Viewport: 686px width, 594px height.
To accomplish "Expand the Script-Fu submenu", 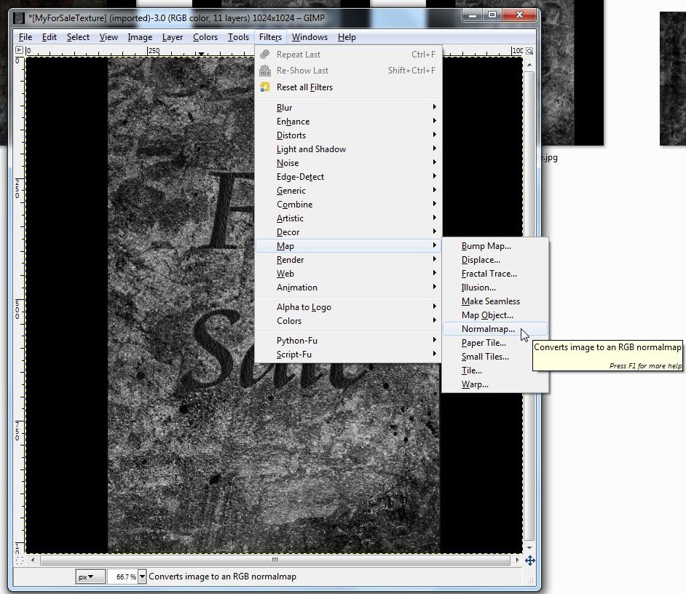I will coord(348,355).
